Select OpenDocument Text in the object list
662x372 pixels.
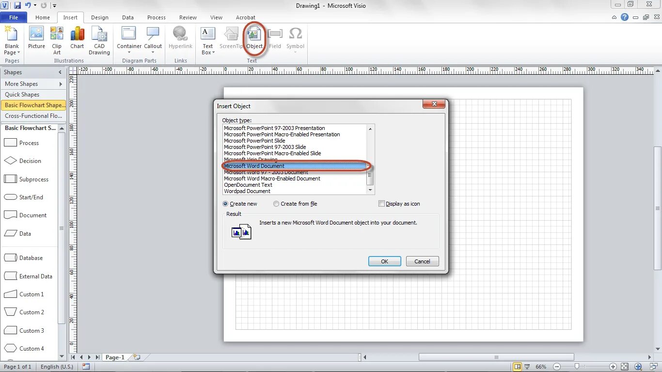tap(295, 185)
